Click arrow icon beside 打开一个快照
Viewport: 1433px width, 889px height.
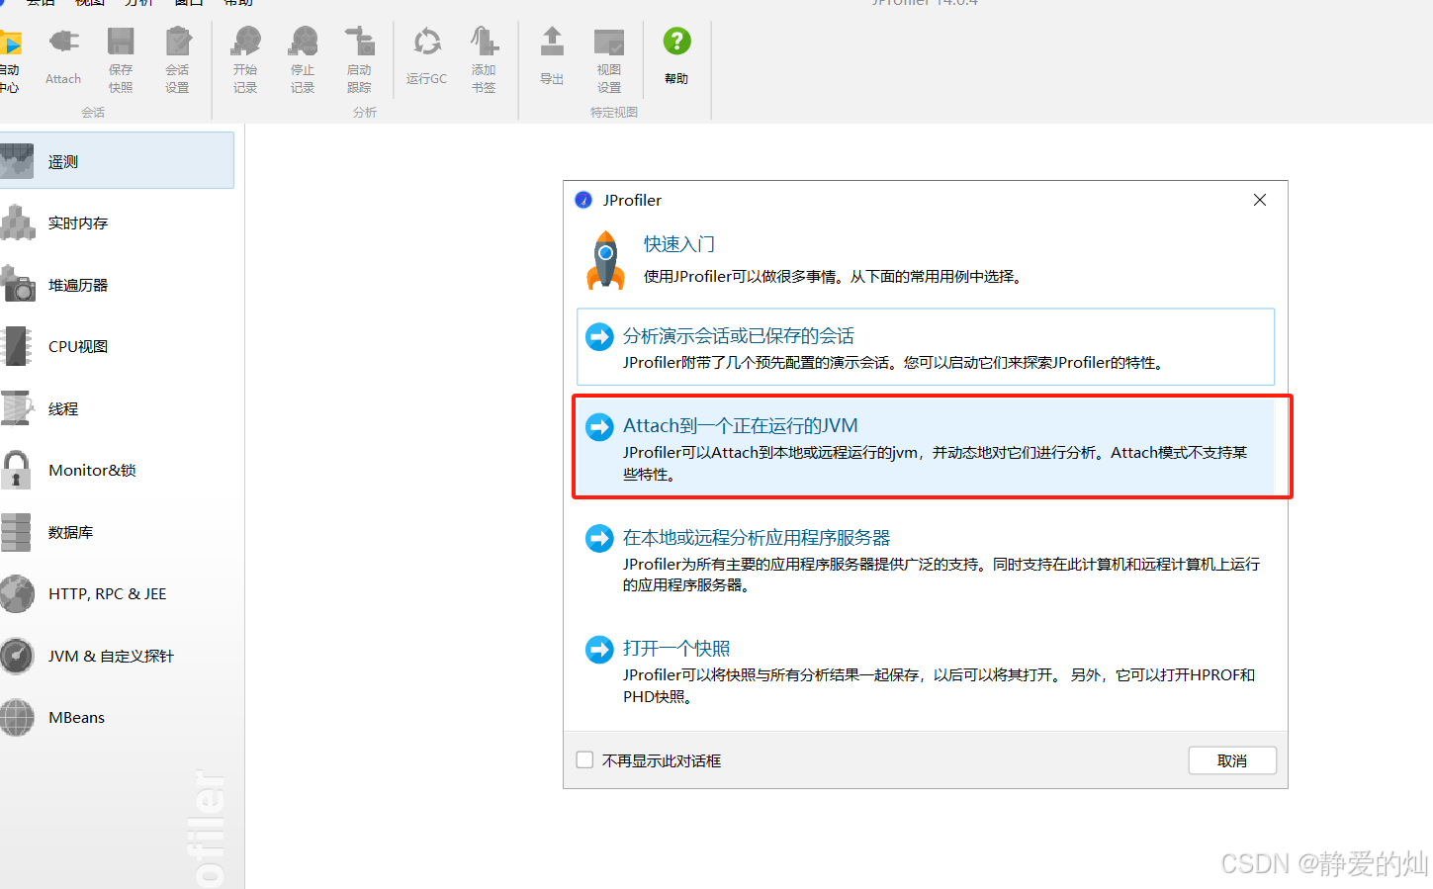pyautogui.click(x=599, y=650)
